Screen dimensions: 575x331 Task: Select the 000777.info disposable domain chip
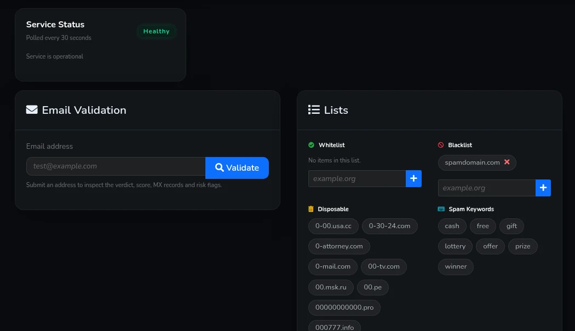(335, 326)
